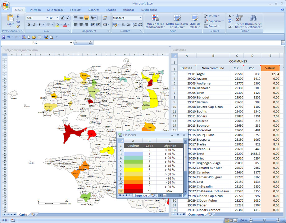This screenshot has width=286, height=223.
Task: Select the Communes sheet tab
Action: (x=196, y=214)
